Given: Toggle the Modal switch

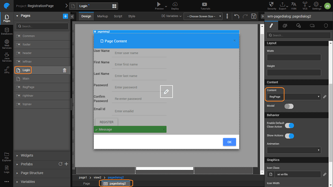Looking at the screenshot, I should tap(289, 106).
